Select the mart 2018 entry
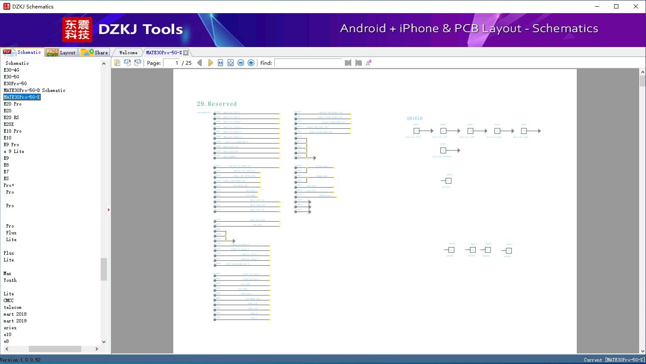This screenshot has height=364, width=646. pos(15,314)
